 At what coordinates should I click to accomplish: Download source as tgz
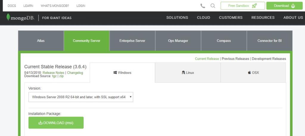[54, 76]
